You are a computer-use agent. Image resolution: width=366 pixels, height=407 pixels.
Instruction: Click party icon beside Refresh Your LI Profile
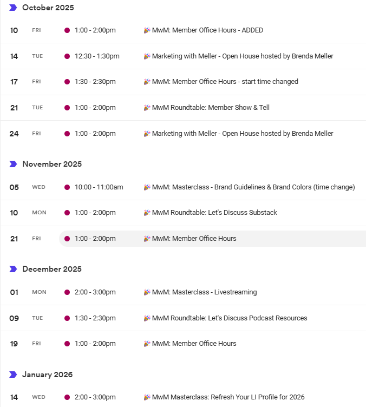pos(147,397)
